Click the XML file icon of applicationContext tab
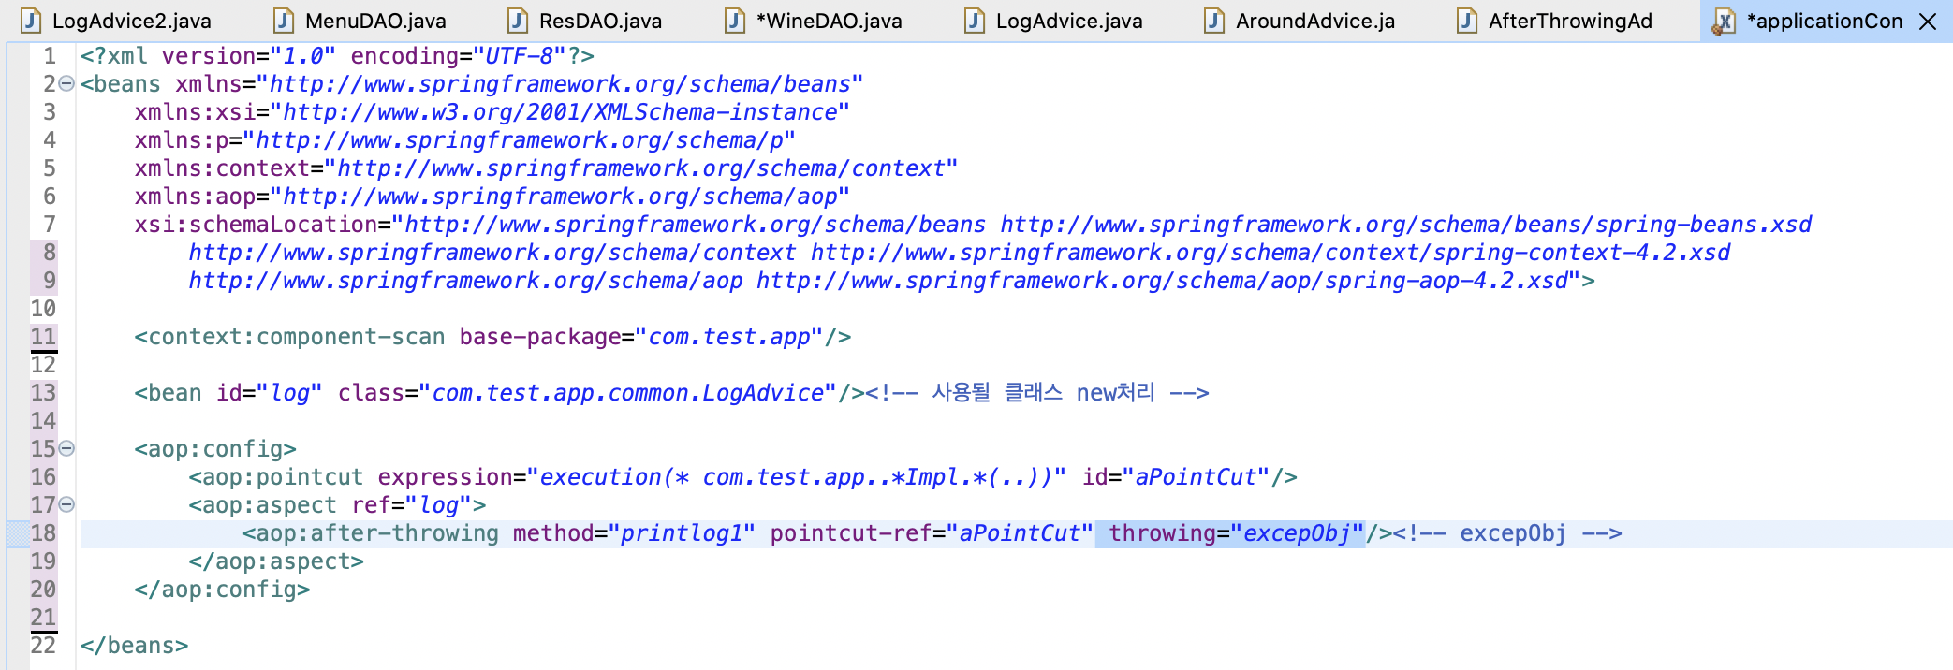Image resolution: width=1953 pixels, height=670 pixels. [1724, 21]
